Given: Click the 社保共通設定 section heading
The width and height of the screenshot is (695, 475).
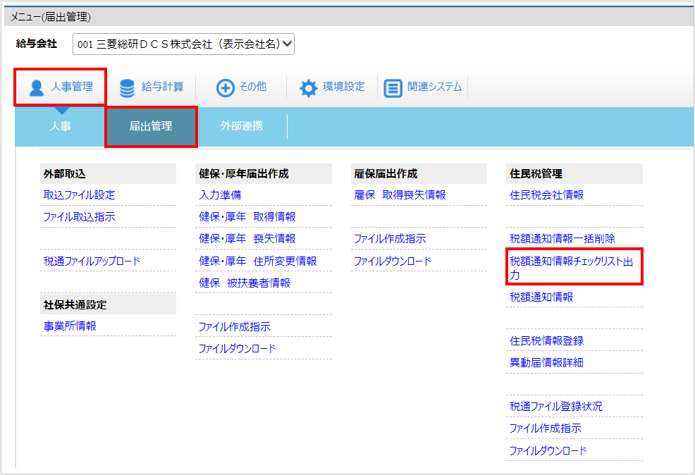Looking at the screenshot, I should tap(75, 305).
